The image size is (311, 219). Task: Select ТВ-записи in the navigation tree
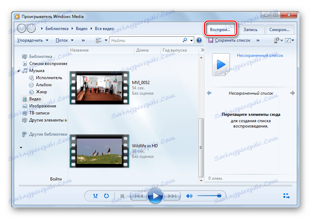click(39, 113)
